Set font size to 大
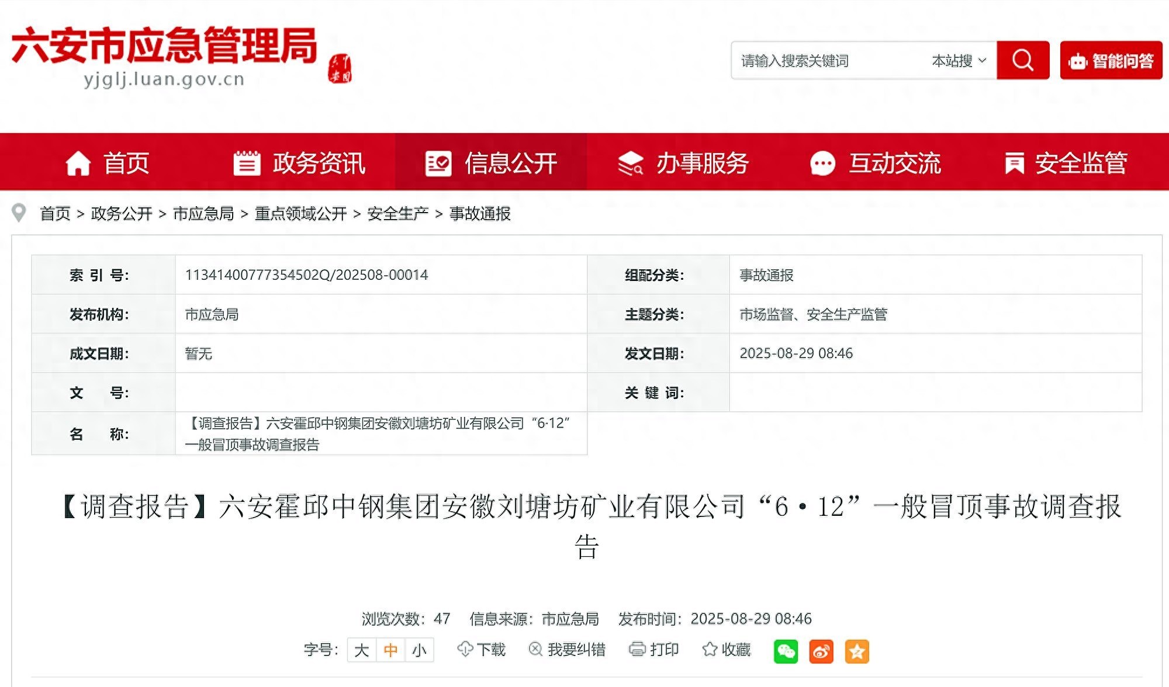The width and height of the screenshot is (1169, 687). point(361,650)
